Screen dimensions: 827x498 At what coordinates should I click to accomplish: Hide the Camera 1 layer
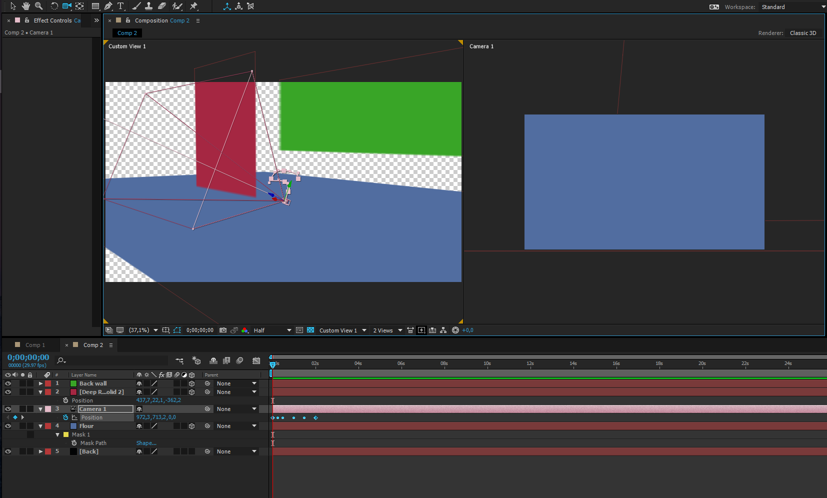pyautogui.click(x=8, y=409)
